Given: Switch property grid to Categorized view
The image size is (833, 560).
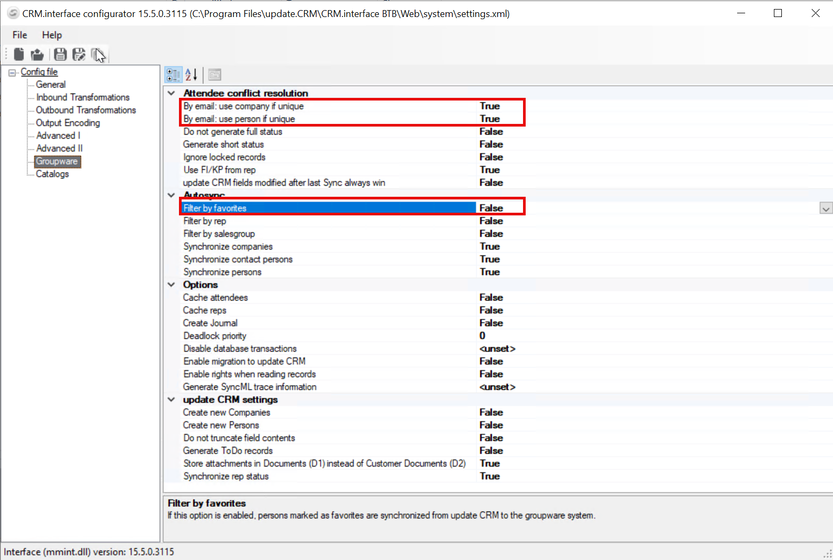Looking at the screenshot, I should pyautogui.click(x=173, y=75).
